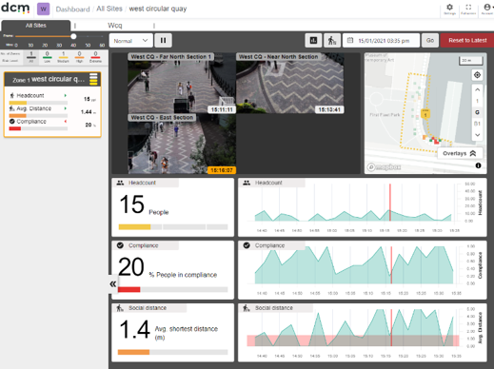
Task: Select the Low risk level filter
Action: pyautogui.click(x=47, y=57)
